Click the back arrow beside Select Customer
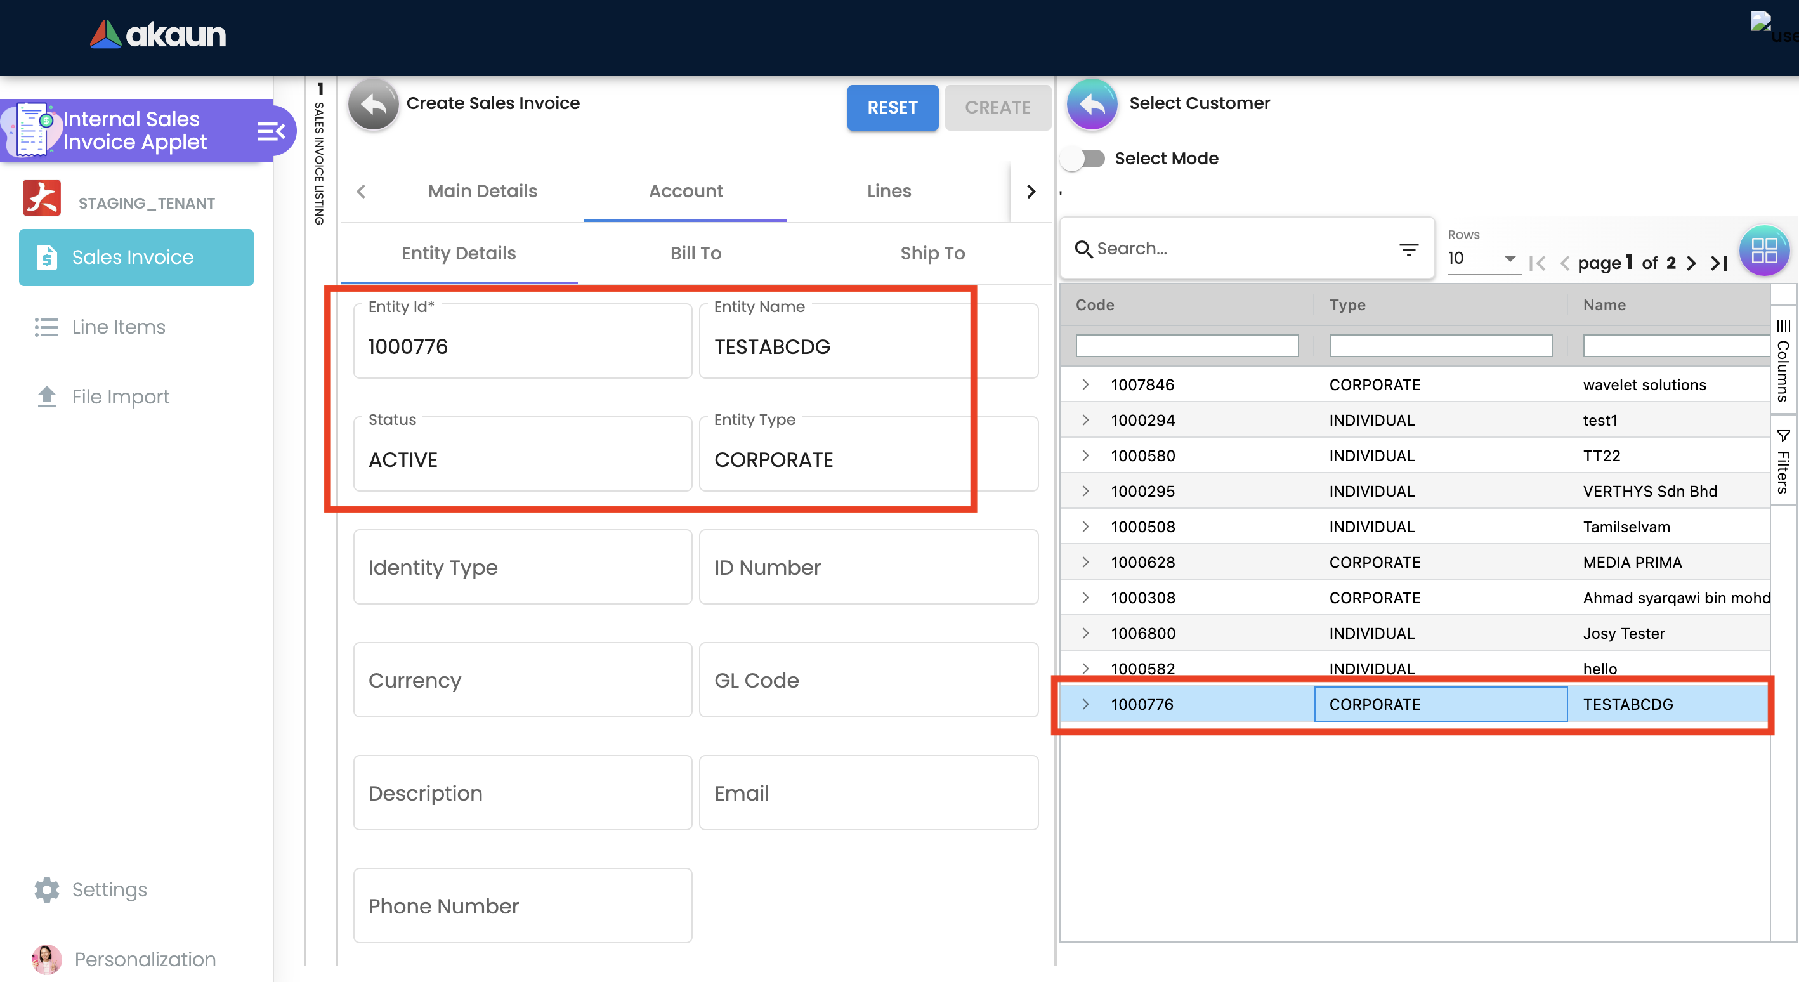 click(x=1092, y=105)
